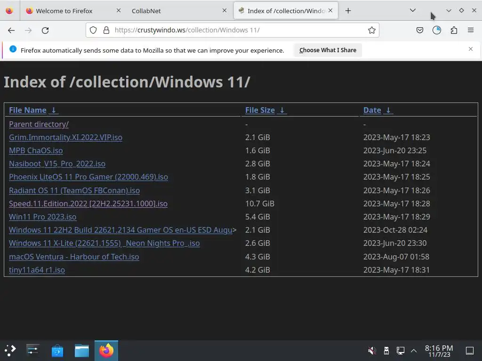Close the Index of /collection tab

(x=330, y=10)
